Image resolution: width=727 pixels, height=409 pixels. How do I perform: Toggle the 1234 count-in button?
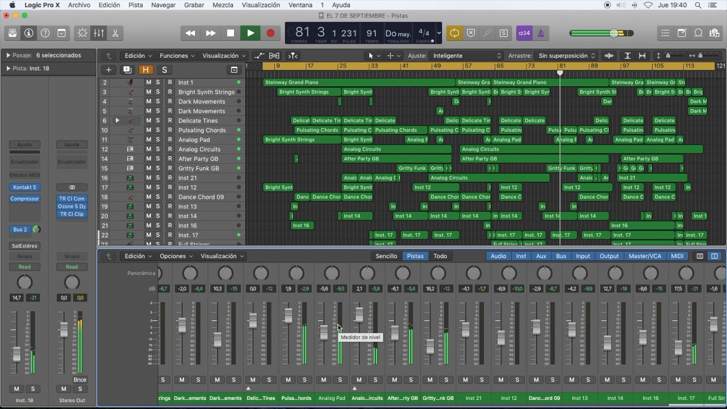point(524,33)
